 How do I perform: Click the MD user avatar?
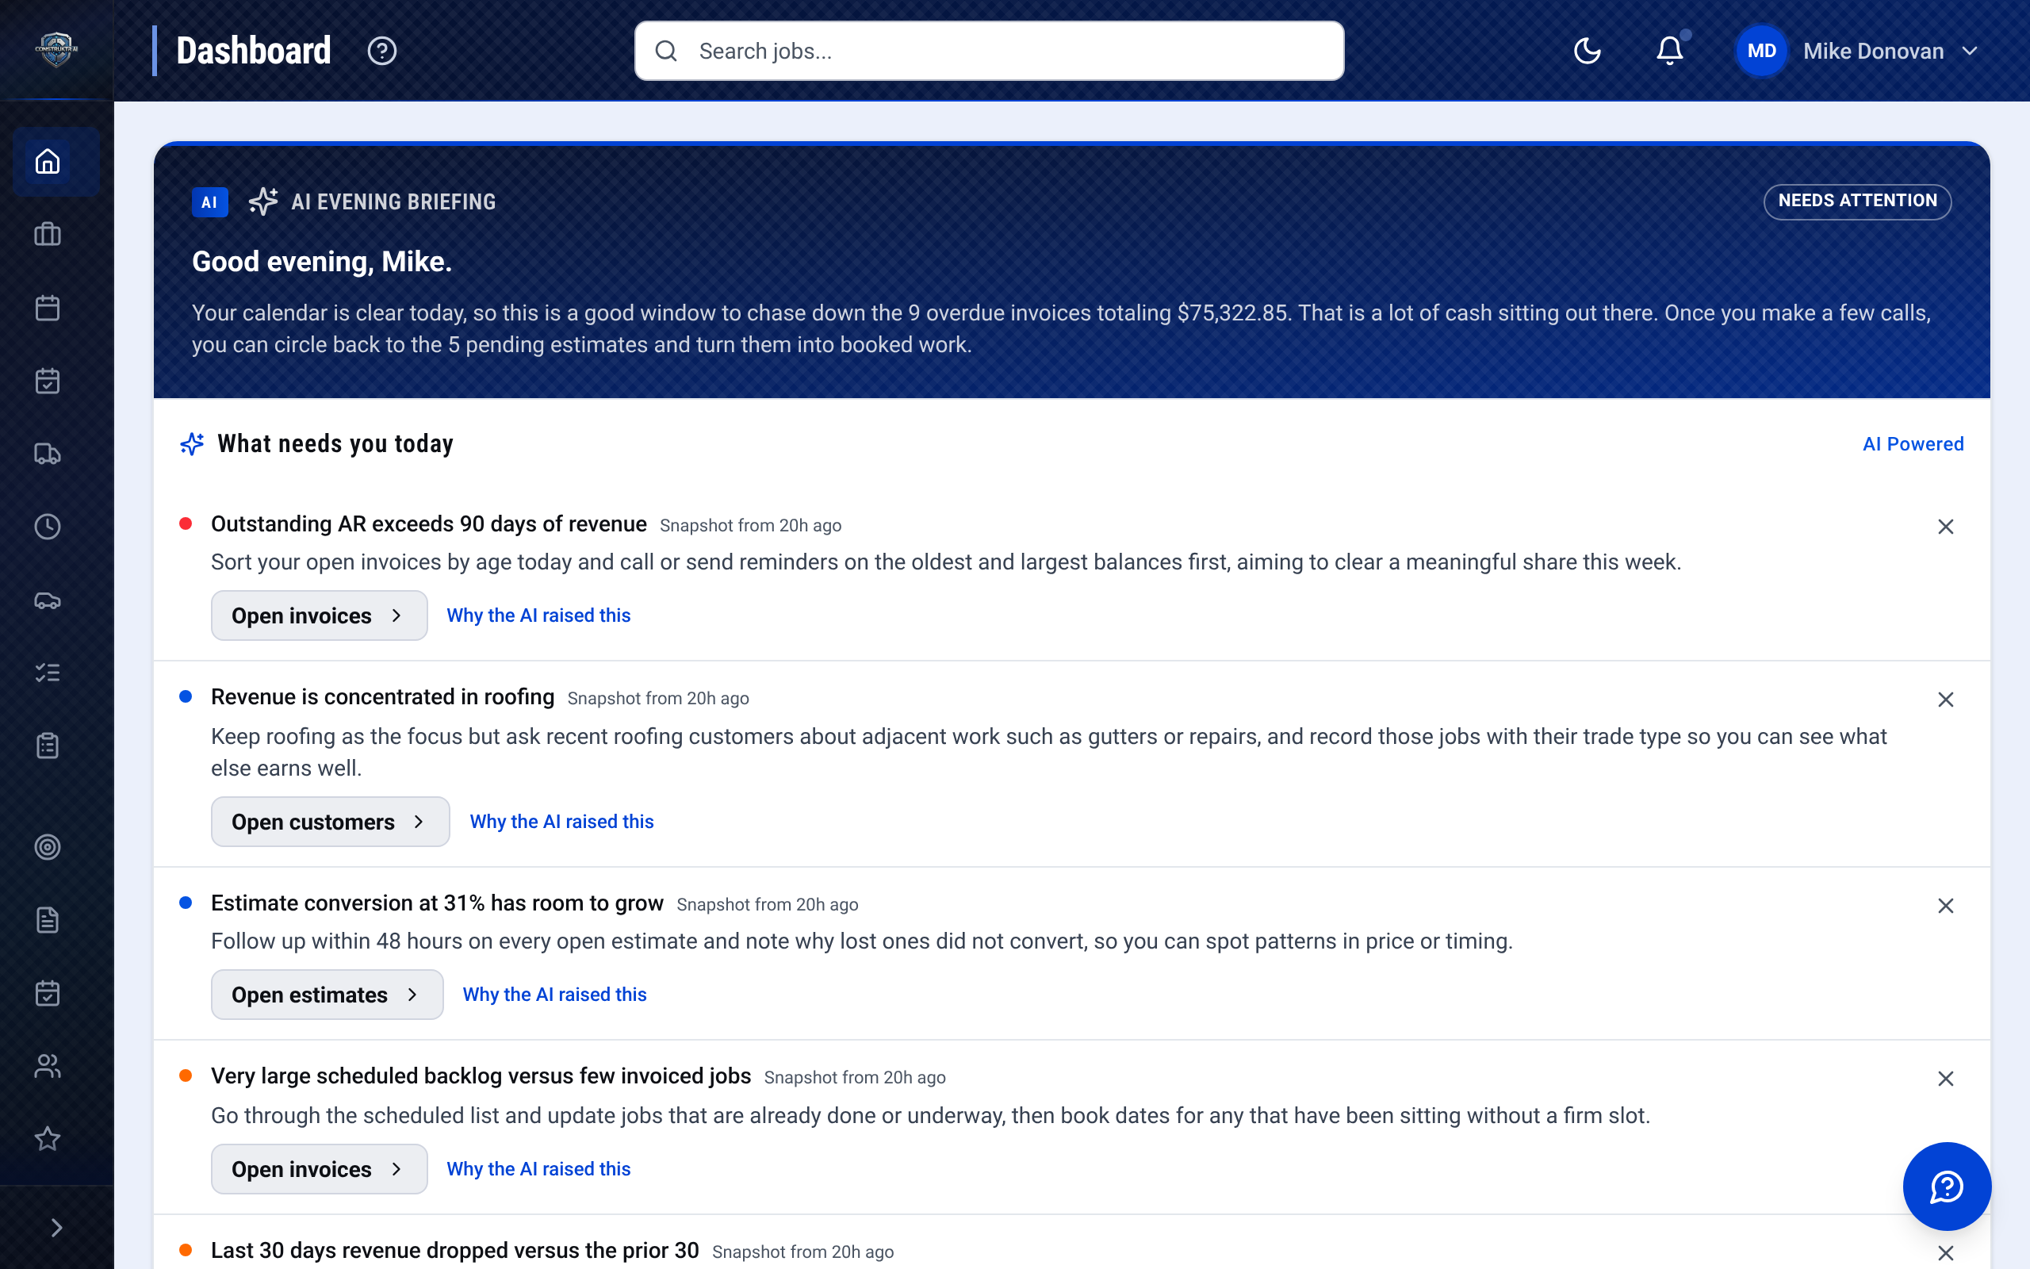tap(1760, 52)
